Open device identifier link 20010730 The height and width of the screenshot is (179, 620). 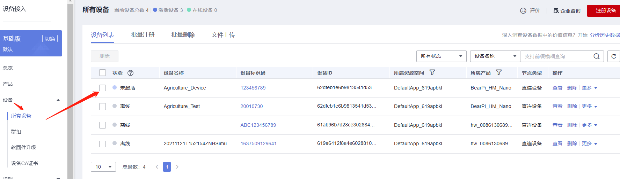pos(251,106)
